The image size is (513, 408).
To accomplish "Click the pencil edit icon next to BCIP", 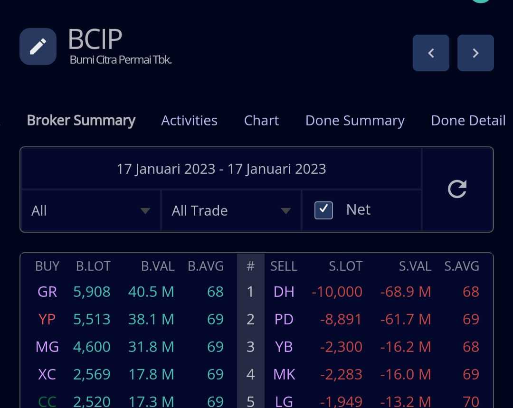I will [38, 46].
